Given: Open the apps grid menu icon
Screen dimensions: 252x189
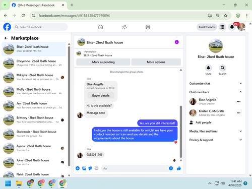Looking at the screenshot, I should click(222, 27).
